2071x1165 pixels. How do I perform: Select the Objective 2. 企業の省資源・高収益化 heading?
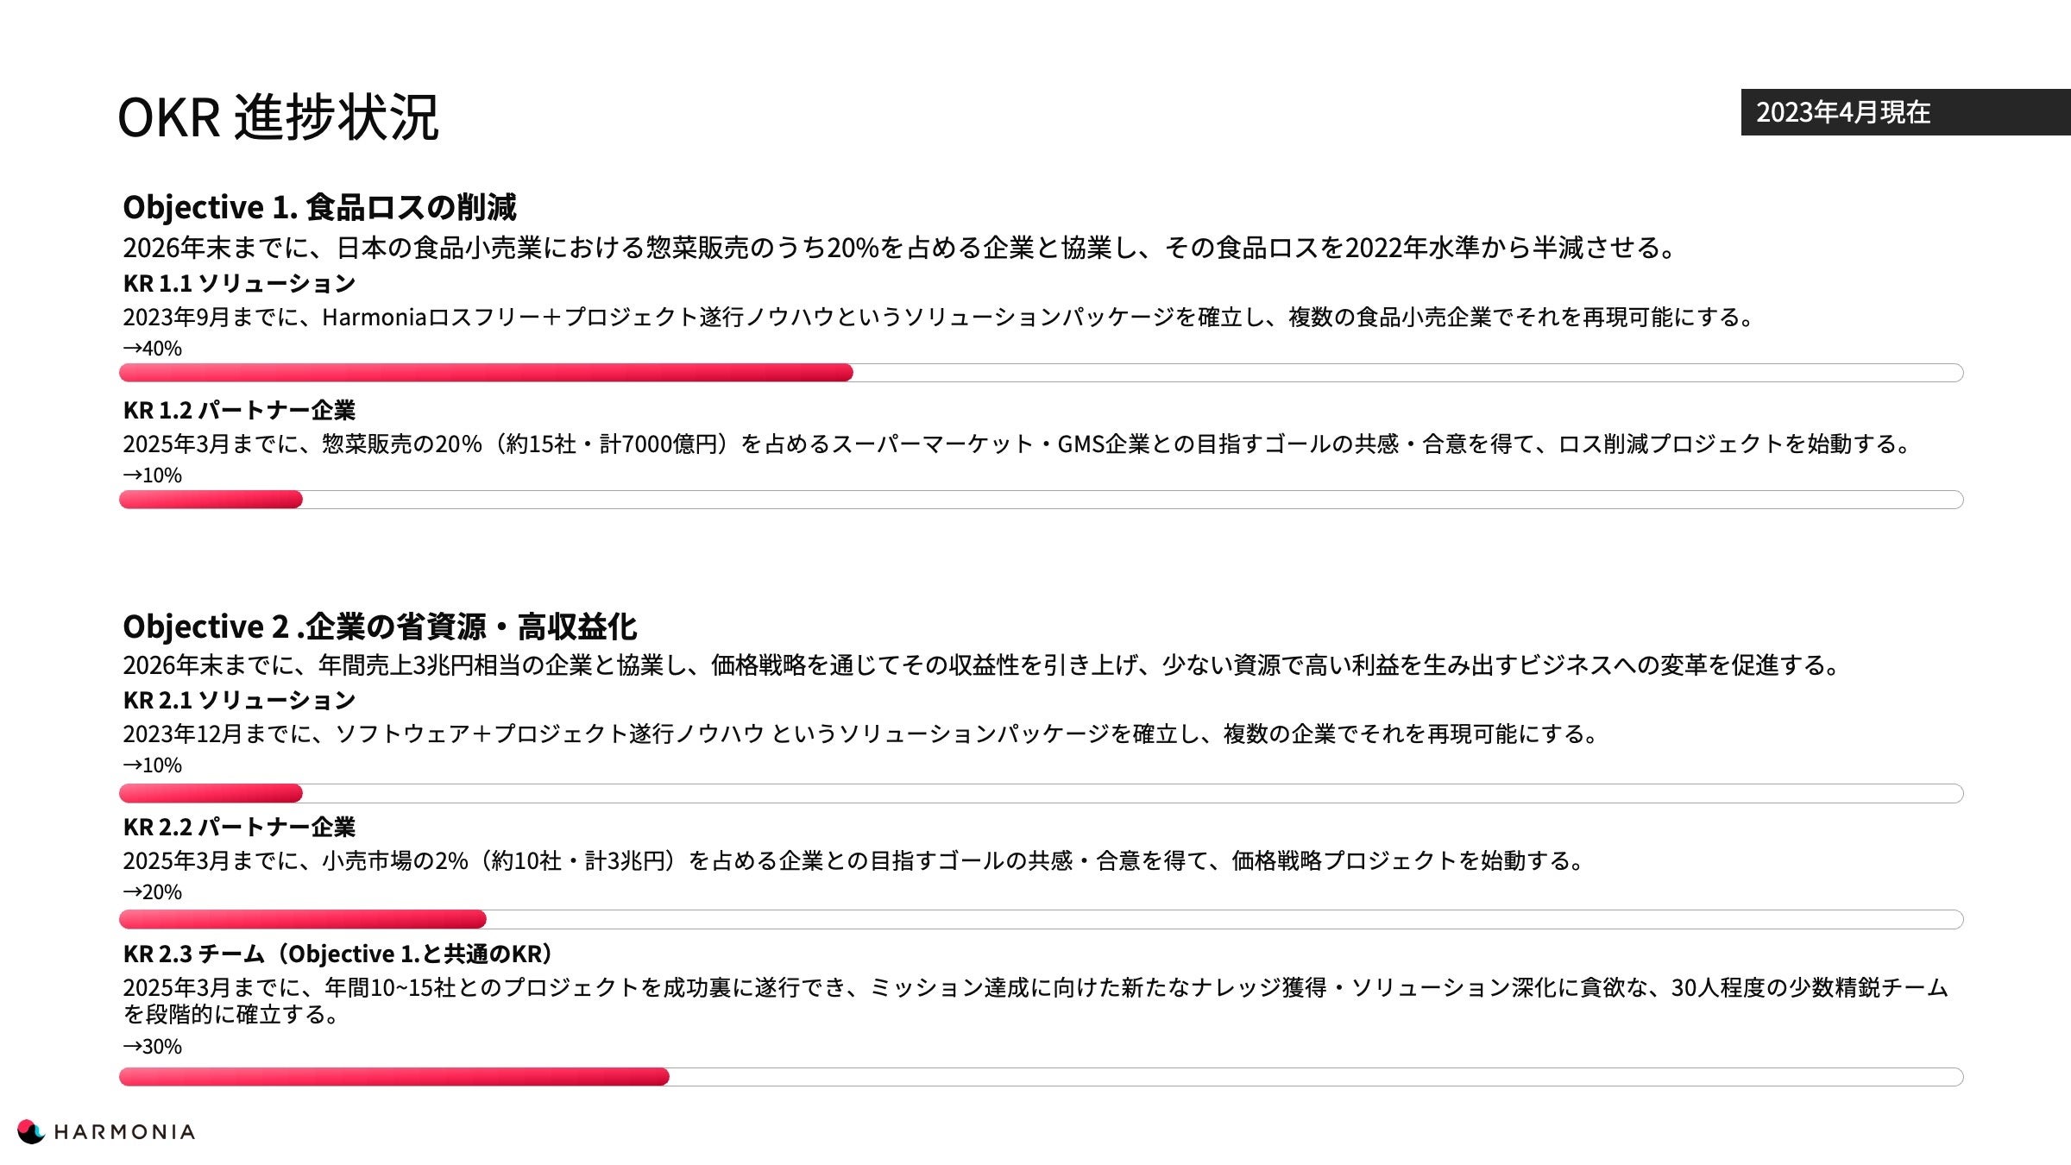click(380, 627)
